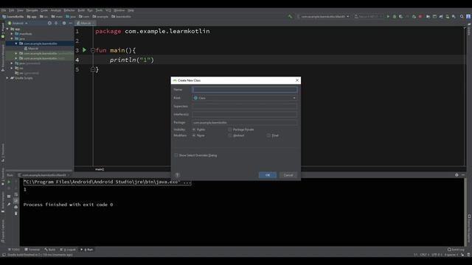Click the Interface(s) input field
The height and width of the screenshot is (265, 472).
tap(244, 114)
